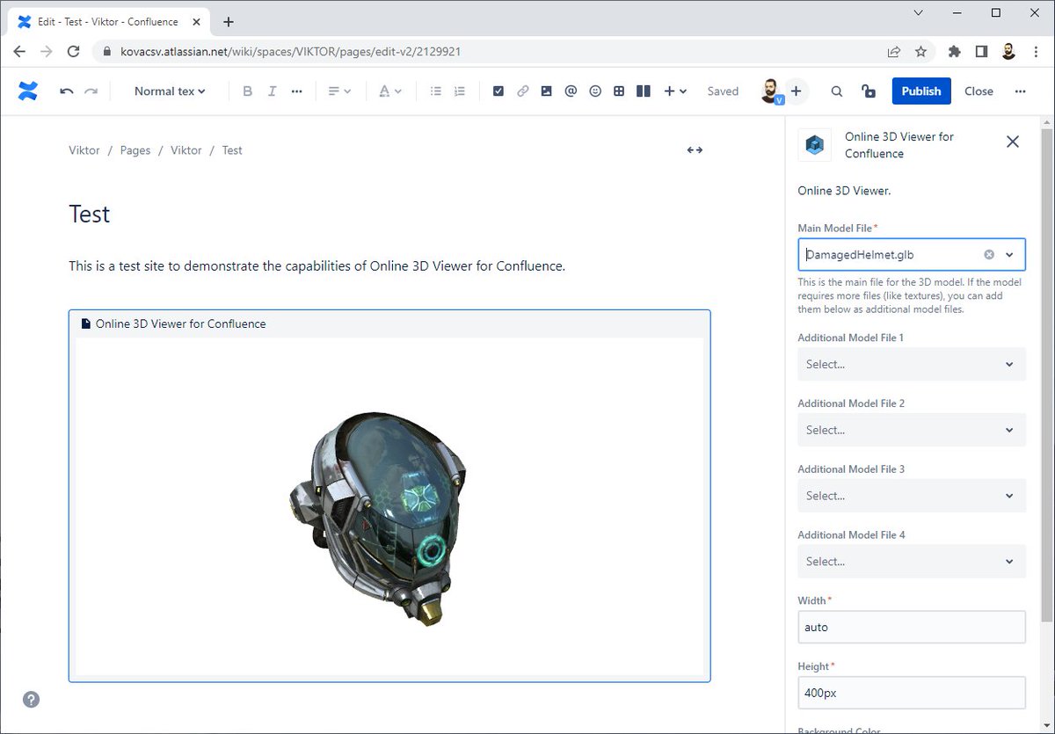
Task: Open Additional Model File 4 select
Action: click(x=911, y=561)
